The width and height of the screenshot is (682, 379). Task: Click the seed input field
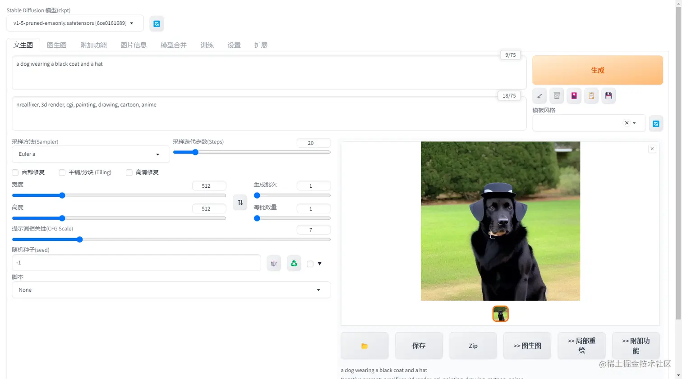click(136, 263)
